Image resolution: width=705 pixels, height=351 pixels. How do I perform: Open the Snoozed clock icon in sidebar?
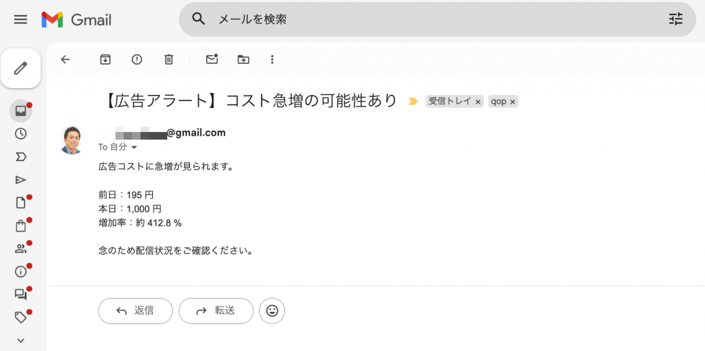[21, 134]
